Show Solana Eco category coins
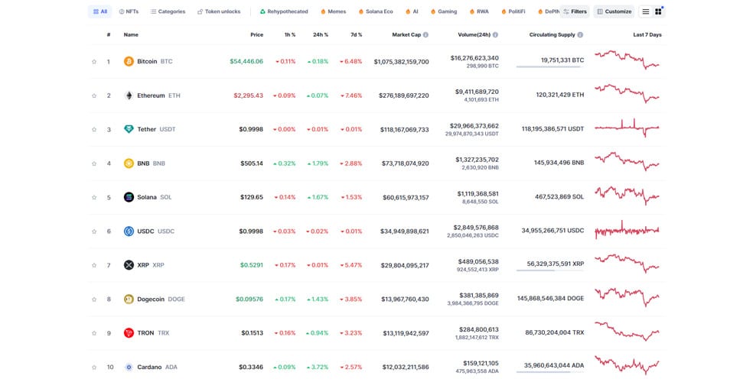 376,11
